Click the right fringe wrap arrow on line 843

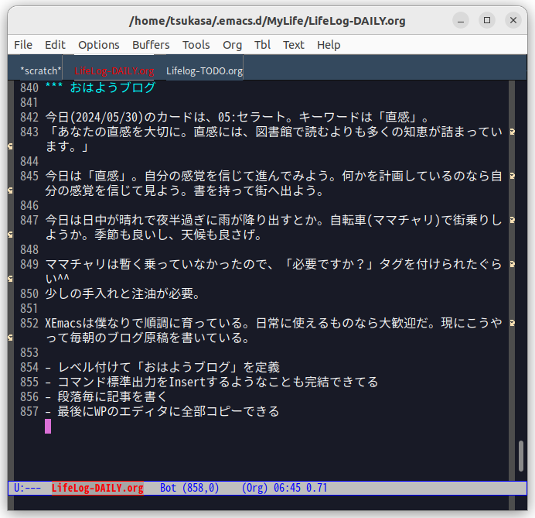[x=512, y=132]
